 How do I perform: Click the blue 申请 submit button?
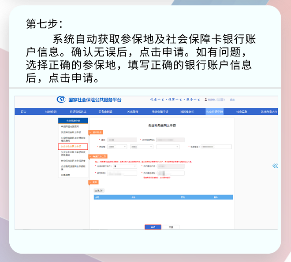(153, 227)
